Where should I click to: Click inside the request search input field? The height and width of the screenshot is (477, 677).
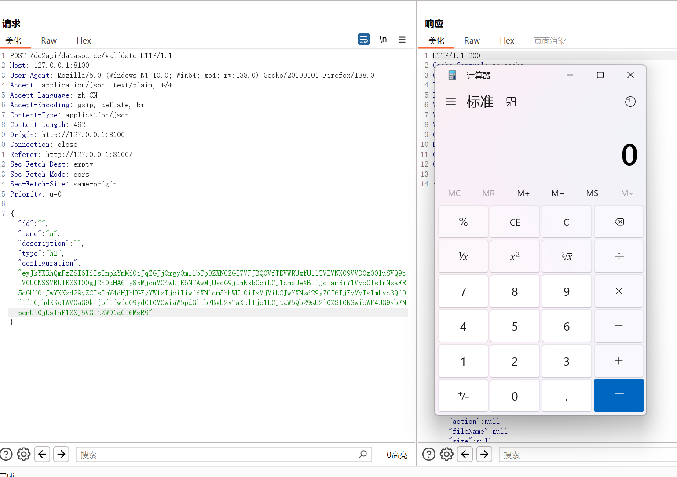point(216,455)
